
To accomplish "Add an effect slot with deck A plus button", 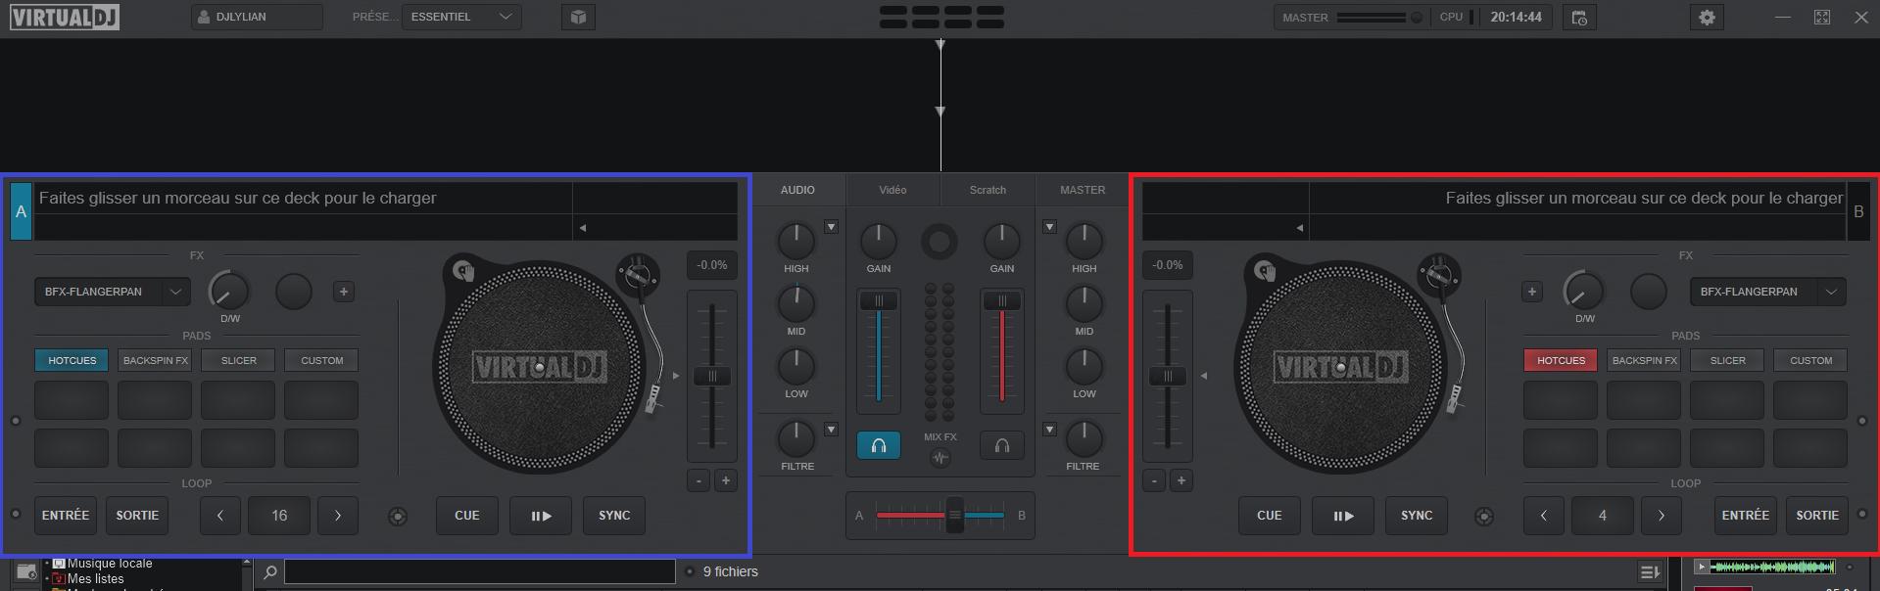I will 344,292.
